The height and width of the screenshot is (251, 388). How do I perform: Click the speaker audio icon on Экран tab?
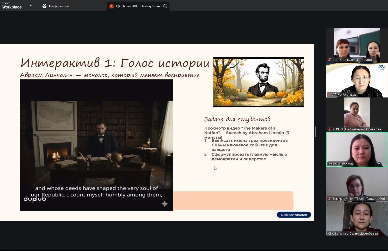tap(118, 6)
